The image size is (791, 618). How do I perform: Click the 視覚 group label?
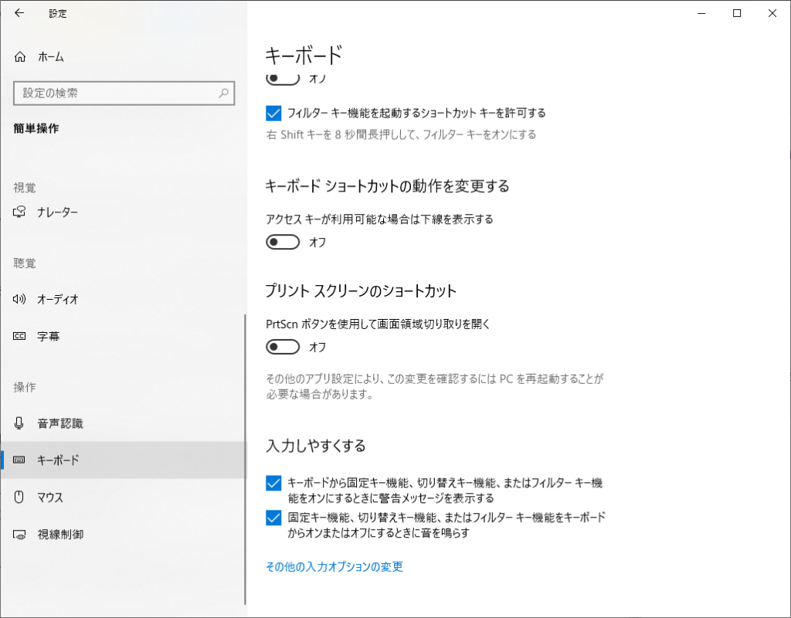25,188
